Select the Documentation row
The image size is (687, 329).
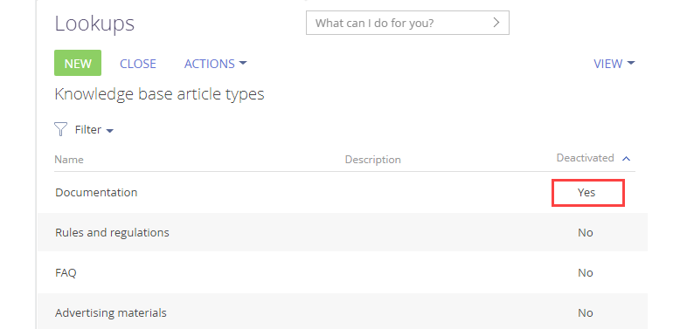pos(343,193)
